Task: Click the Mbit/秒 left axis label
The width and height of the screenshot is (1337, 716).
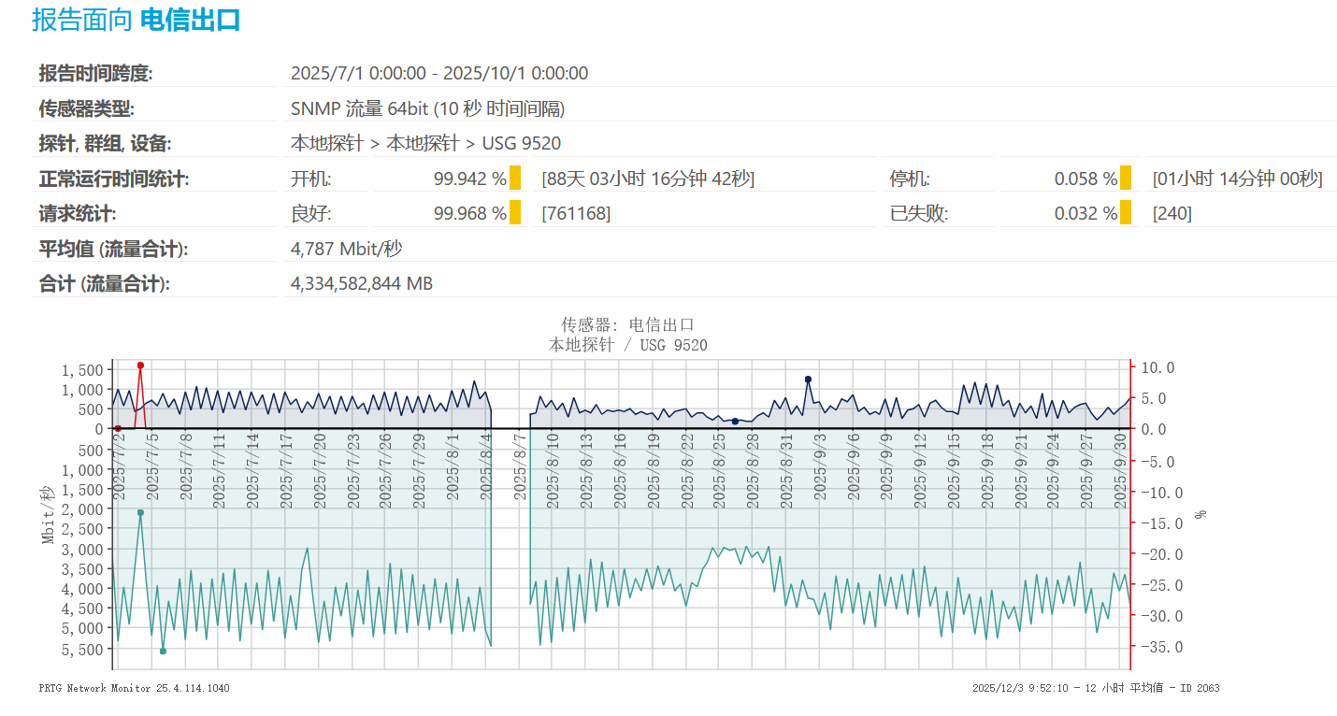Action: [48, 515]
